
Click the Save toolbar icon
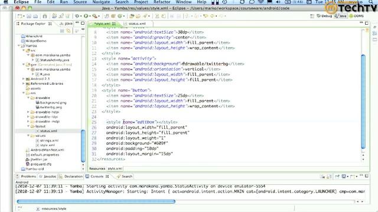point(29,16)
